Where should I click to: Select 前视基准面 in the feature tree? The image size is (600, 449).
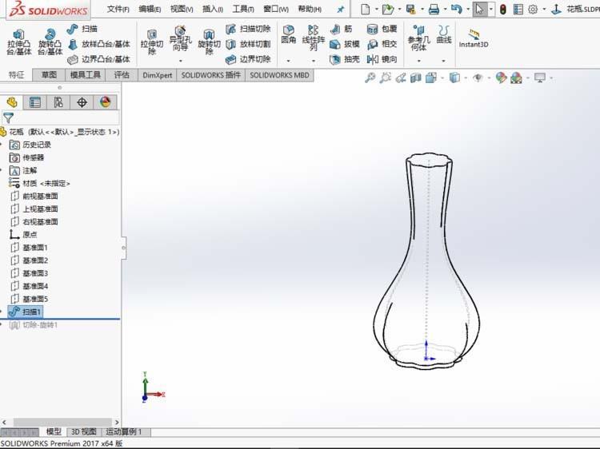pos(34,196)
